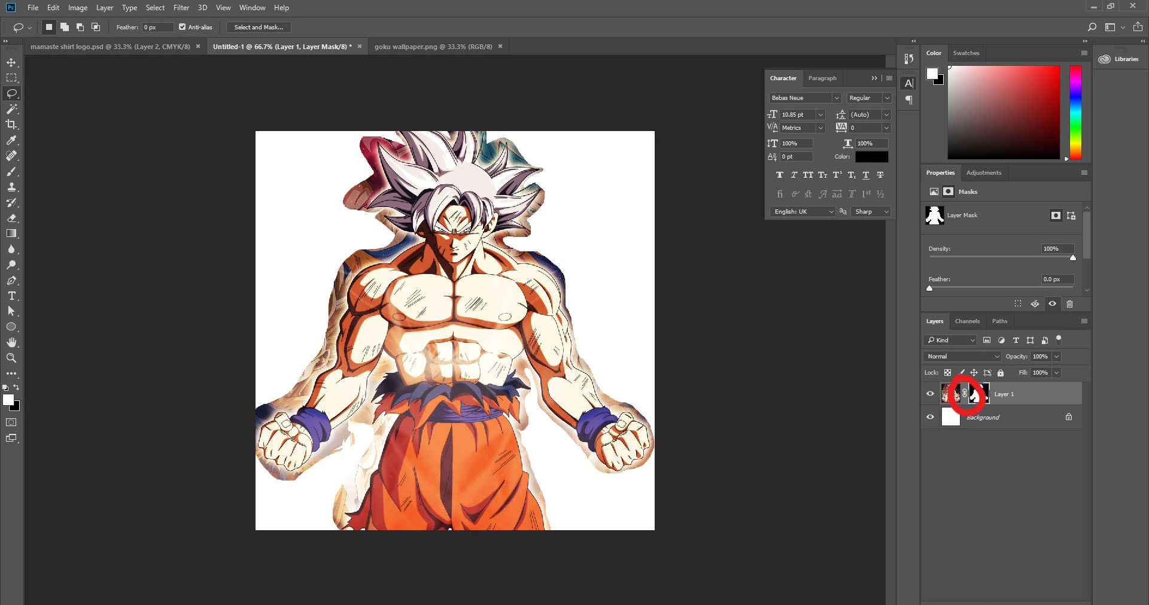Click the Delete Mask trash icon
1149x605 pixels.
click(1069, 304)
